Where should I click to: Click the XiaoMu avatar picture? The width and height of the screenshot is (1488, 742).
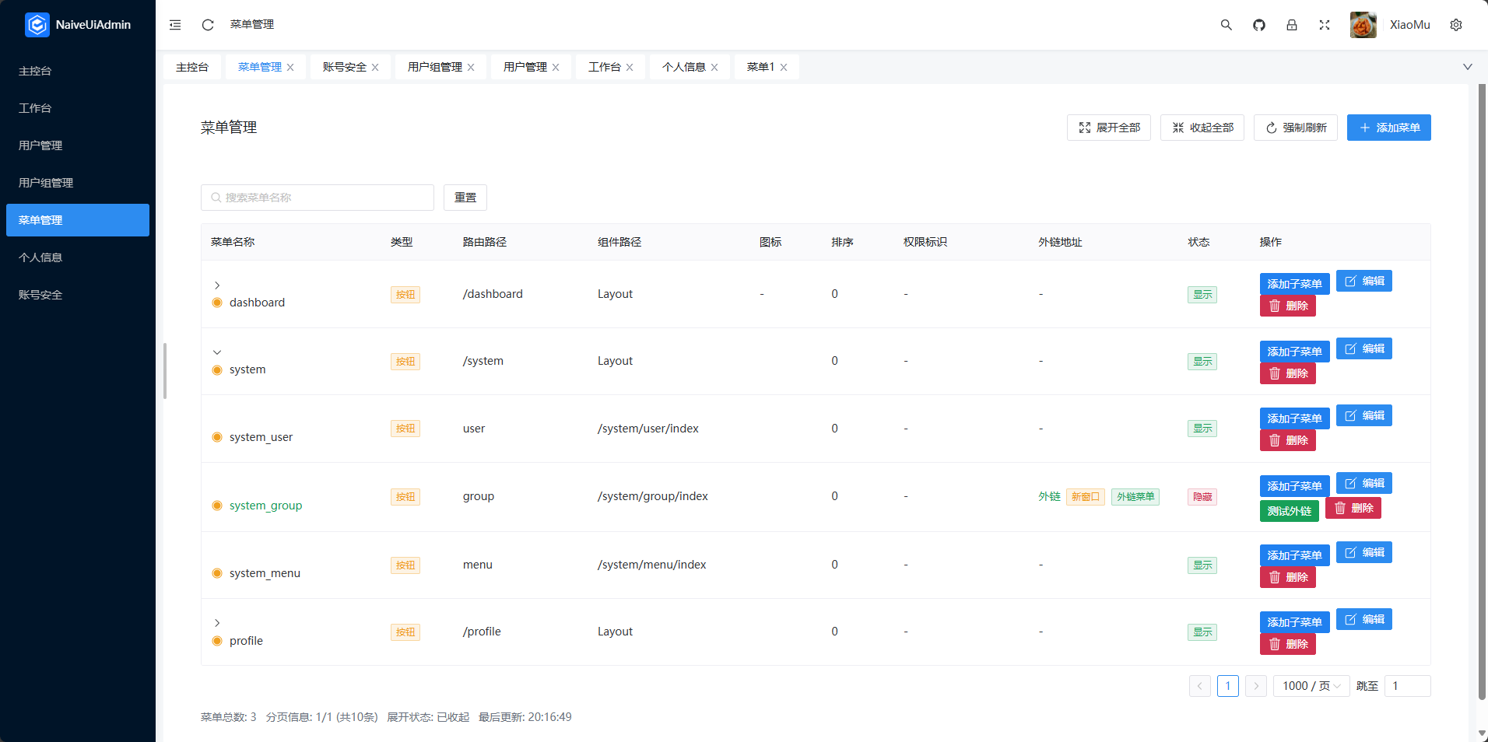(x=1363, y=24)
